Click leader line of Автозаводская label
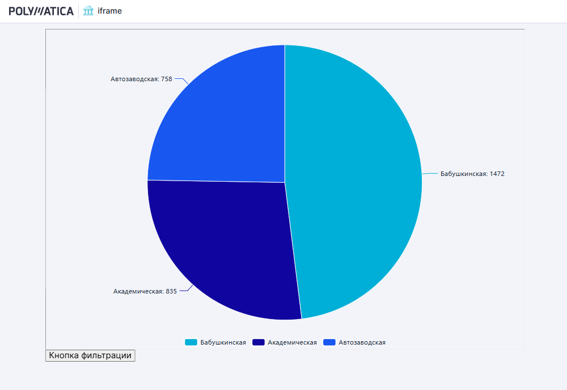Screen dimensions: 567x390 [x=180, y=79]
